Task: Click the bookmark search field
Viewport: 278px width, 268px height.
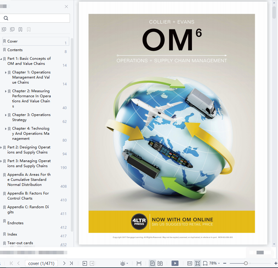Action: (35, 18)
